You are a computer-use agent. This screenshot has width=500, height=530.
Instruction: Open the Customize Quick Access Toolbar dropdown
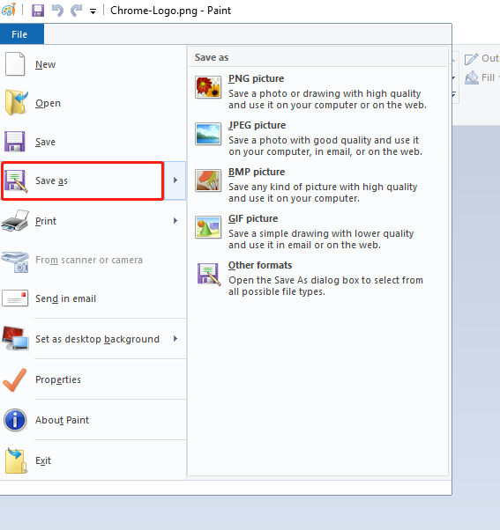coord(93,11)
